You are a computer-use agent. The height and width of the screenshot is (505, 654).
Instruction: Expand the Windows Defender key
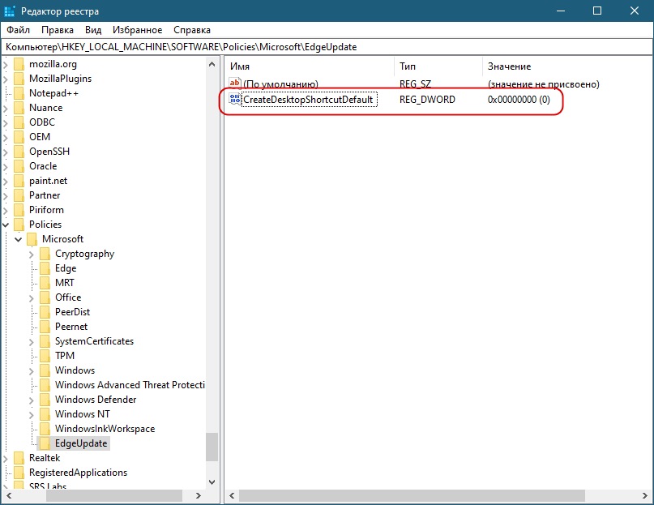tap(32, 400)
